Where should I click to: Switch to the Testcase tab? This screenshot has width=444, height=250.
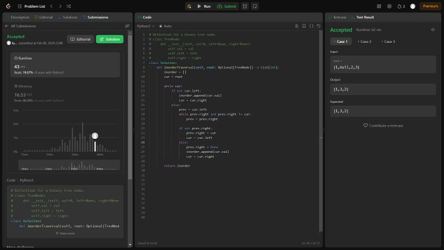pos(338,17)
